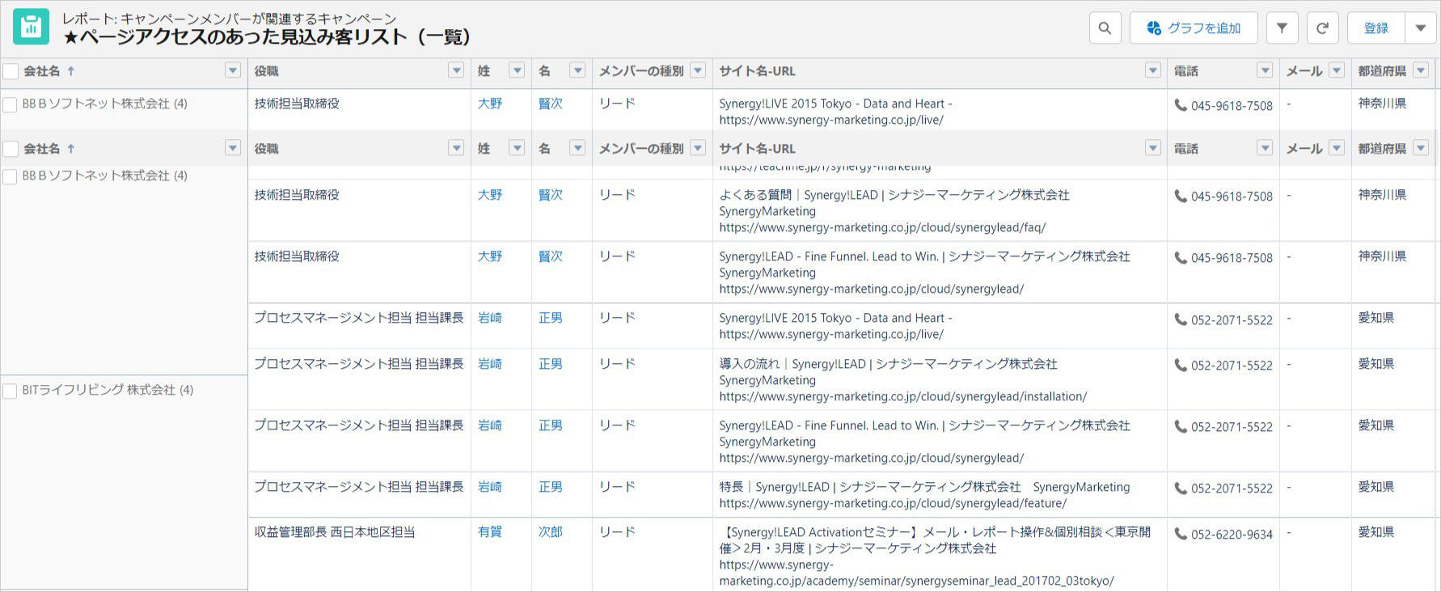Open 電話 column menu in repeated lower header

pyautogui.click(x=1265, y=148)
